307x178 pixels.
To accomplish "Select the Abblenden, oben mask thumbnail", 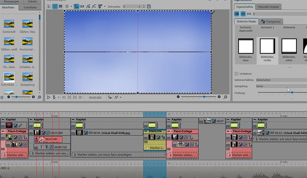I will point(246,46).
